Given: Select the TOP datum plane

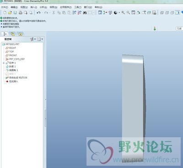Looking at the screenshot, I should click(x=10, y=51).
